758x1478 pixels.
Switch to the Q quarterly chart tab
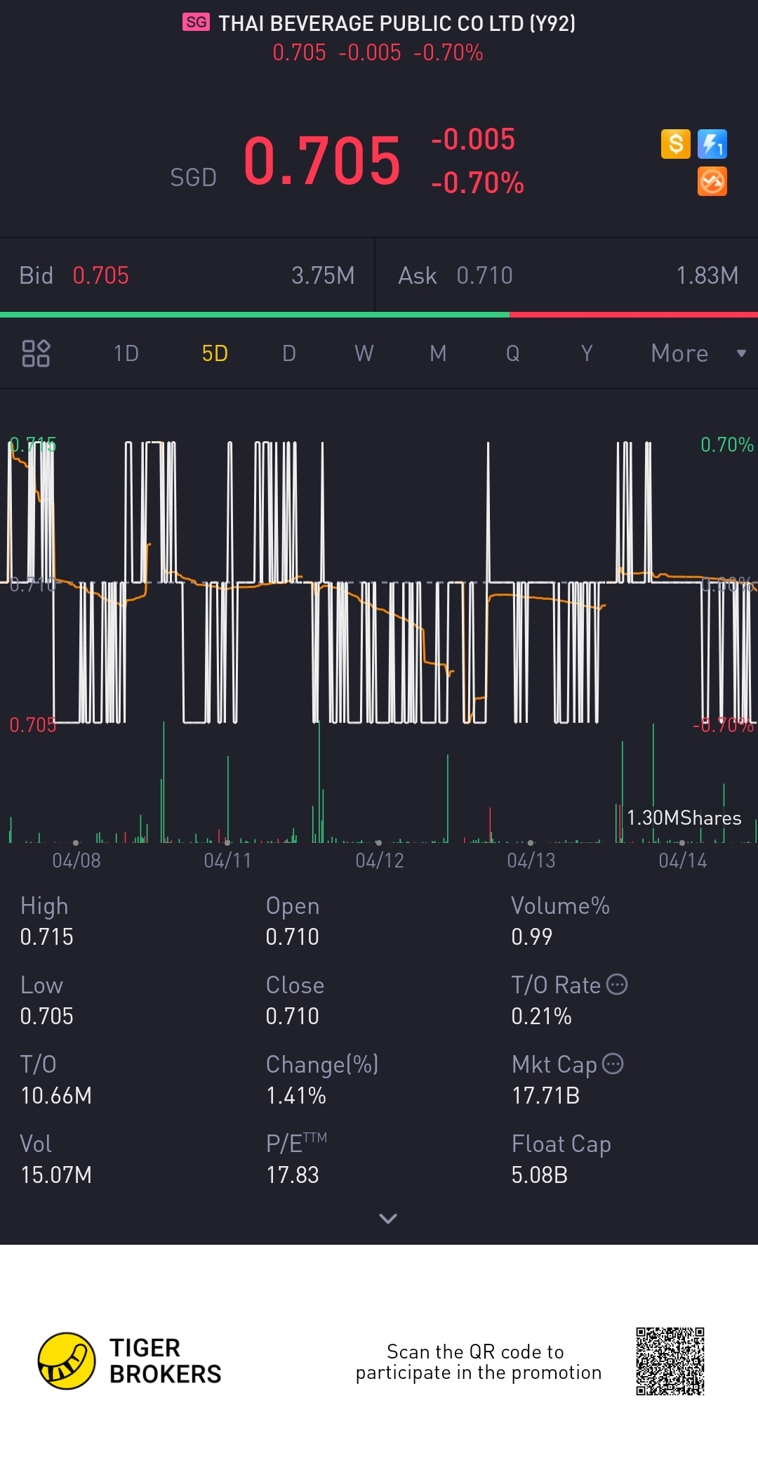pos(513,353)
